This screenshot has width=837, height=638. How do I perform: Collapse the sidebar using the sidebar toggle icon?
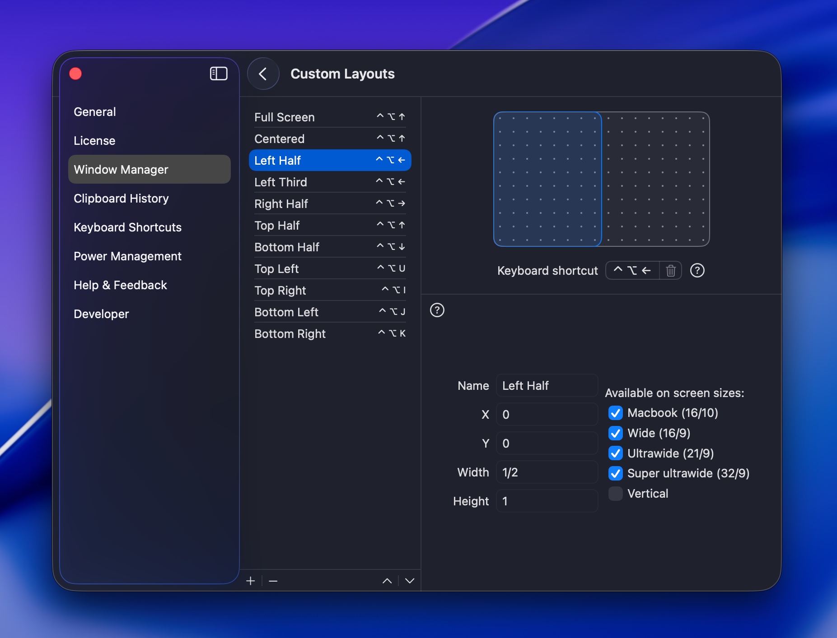[x=219, y=73]
